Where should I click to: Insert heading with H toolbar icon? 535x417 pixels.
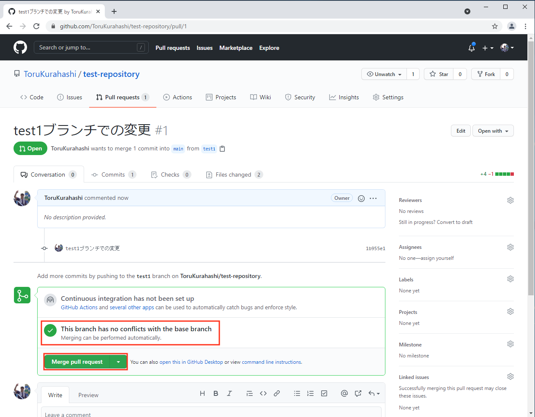[x=202, y=393]
